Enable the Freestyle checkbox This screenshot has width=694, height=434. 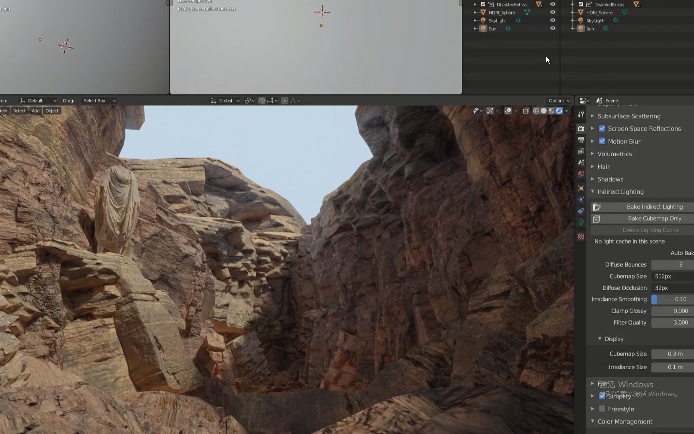pyautogui.click(x=602, y=409)
